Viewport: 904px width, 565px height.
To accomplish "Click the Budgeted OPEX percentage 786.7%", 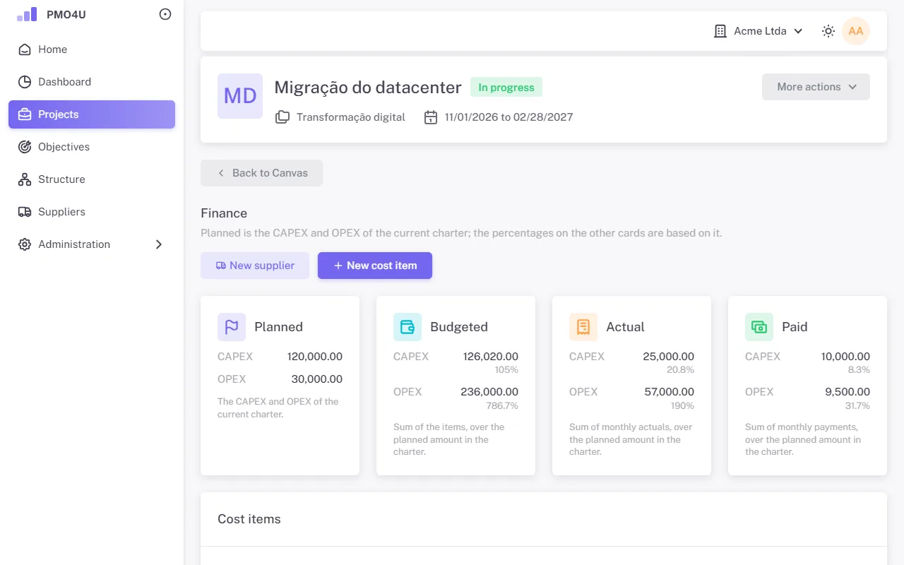I will 502,406.
